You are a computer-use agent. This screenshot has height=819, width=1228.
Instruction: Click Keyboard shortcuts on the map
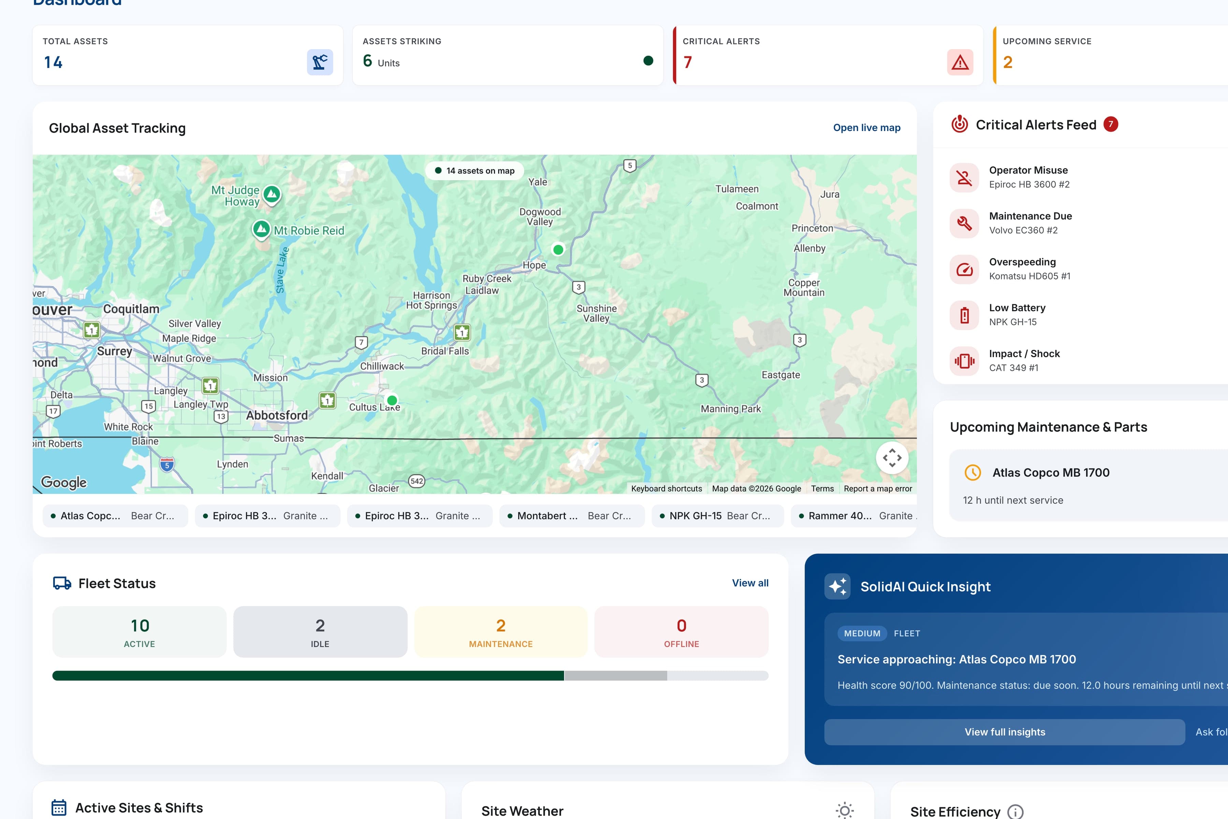[666, 488]
